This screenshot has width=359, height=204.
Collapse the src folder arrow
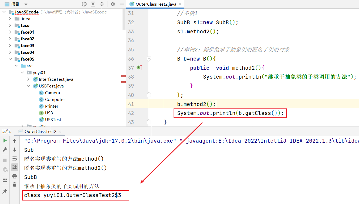click(16, 66)
